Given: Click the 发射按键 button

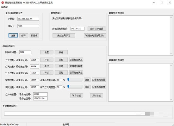Looking at the screenshot, I should (x=96, y=96).
